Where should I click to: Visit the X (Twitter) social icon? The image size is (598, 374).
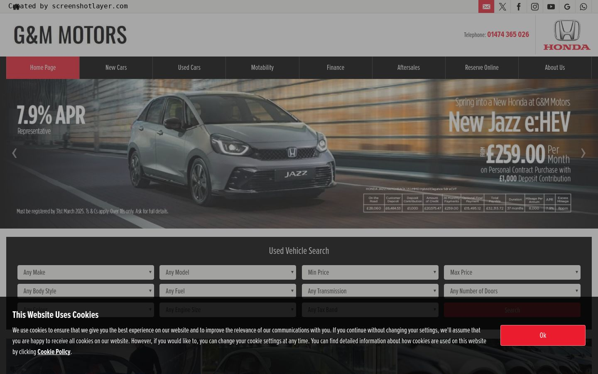(x=502, y=7)
